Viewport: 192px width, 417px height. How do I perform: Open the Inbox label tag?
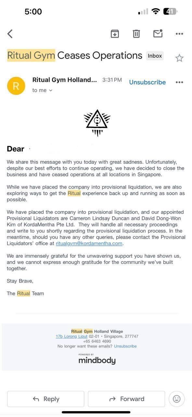pyautogui.click(x=155, y=56)
